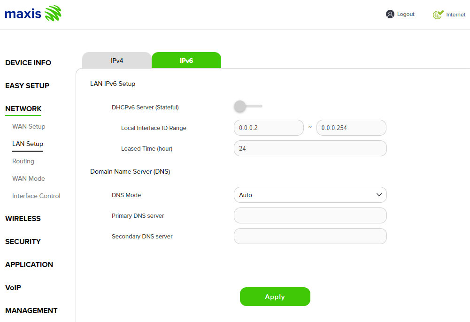Select Interface Control in the sidebar
The image size is (470, 322).
(36, 196)
